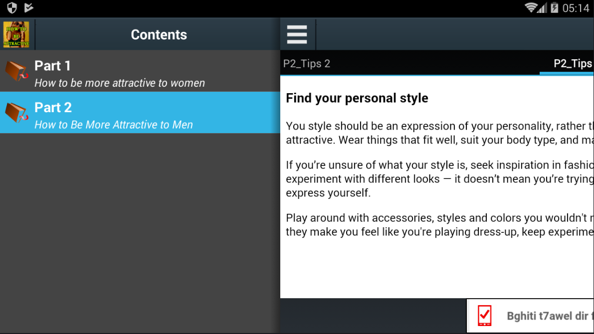Tap the shield icon in status bar
The image size is (594, 334).
click(x=11, y=7)
